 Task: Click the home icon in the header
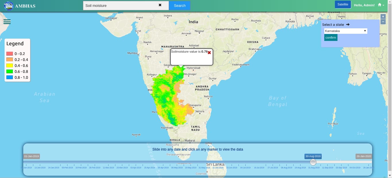[x=380, y=5]
